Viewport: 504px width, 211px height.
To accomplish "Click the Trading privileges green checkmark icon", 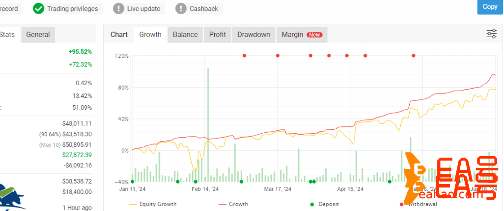I will pos(38,8).
